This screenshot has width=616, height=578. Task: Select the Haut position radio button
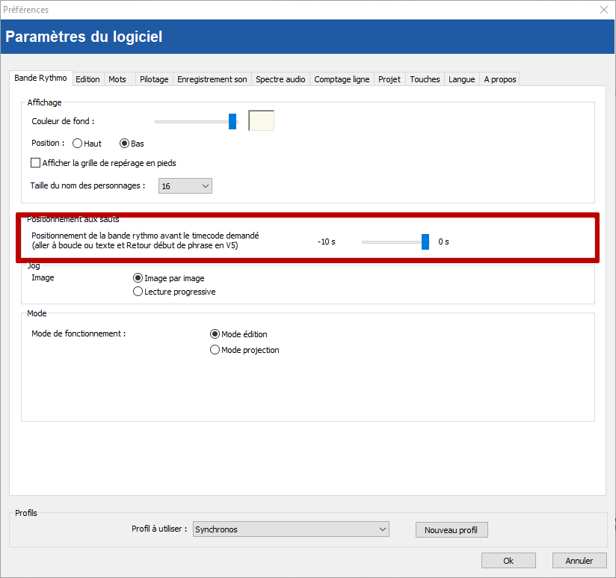pyautogui.click(x=78, y=144)
